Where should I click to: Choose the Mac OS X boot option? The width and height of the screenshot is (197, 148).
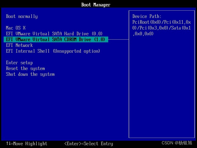tap(16, 28)
